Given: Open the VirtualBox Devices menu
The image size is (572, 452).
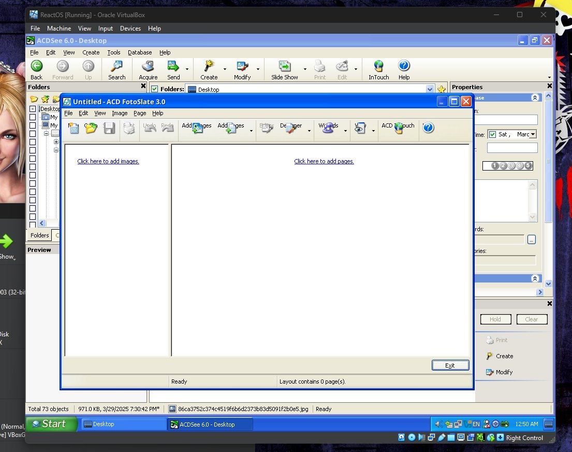Looking at the screenshot, I should tap(130, 29).
